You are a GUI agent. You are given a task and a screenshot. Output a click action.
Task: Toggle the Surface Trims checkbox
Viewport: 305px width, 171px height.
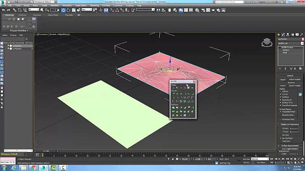(281, 102)
